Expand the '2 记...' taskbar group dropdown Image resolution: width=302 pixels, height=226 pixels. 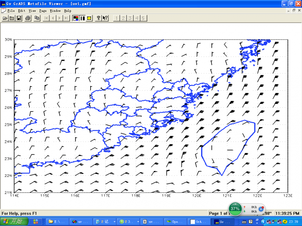[114, 221]
